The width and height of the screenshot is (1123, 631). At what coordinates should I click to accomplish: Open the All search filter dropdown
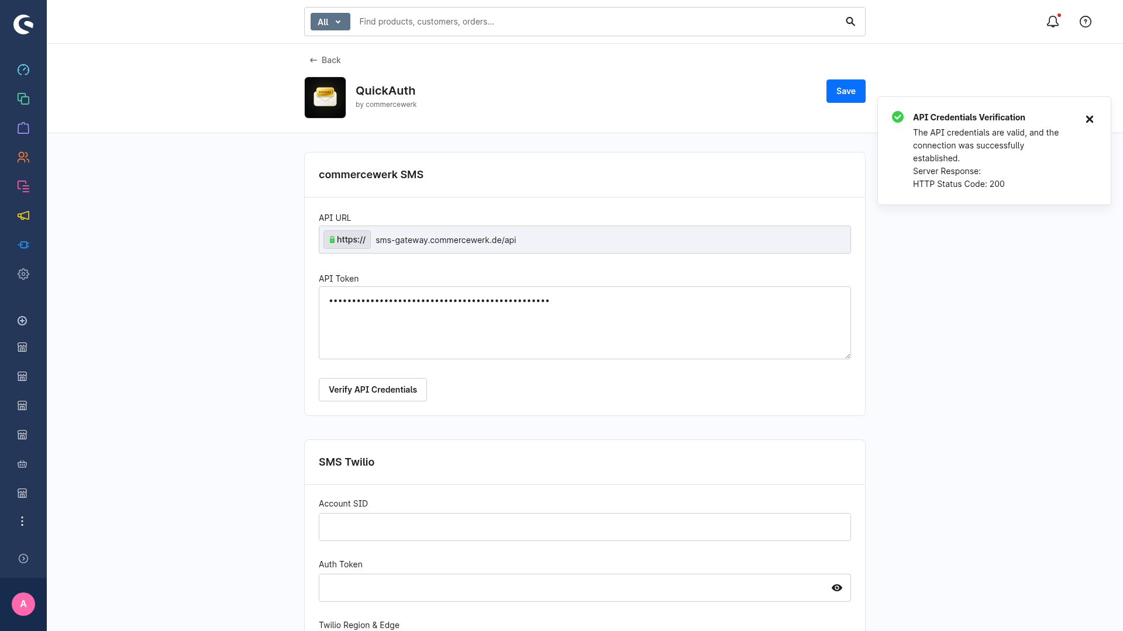click(x=330, y=22)
